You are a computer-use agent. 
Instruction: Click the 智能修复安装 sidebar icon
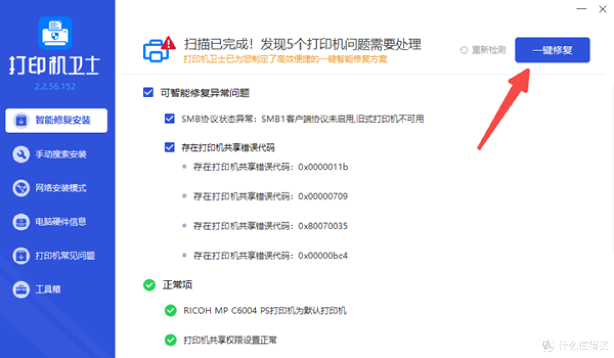21,120
